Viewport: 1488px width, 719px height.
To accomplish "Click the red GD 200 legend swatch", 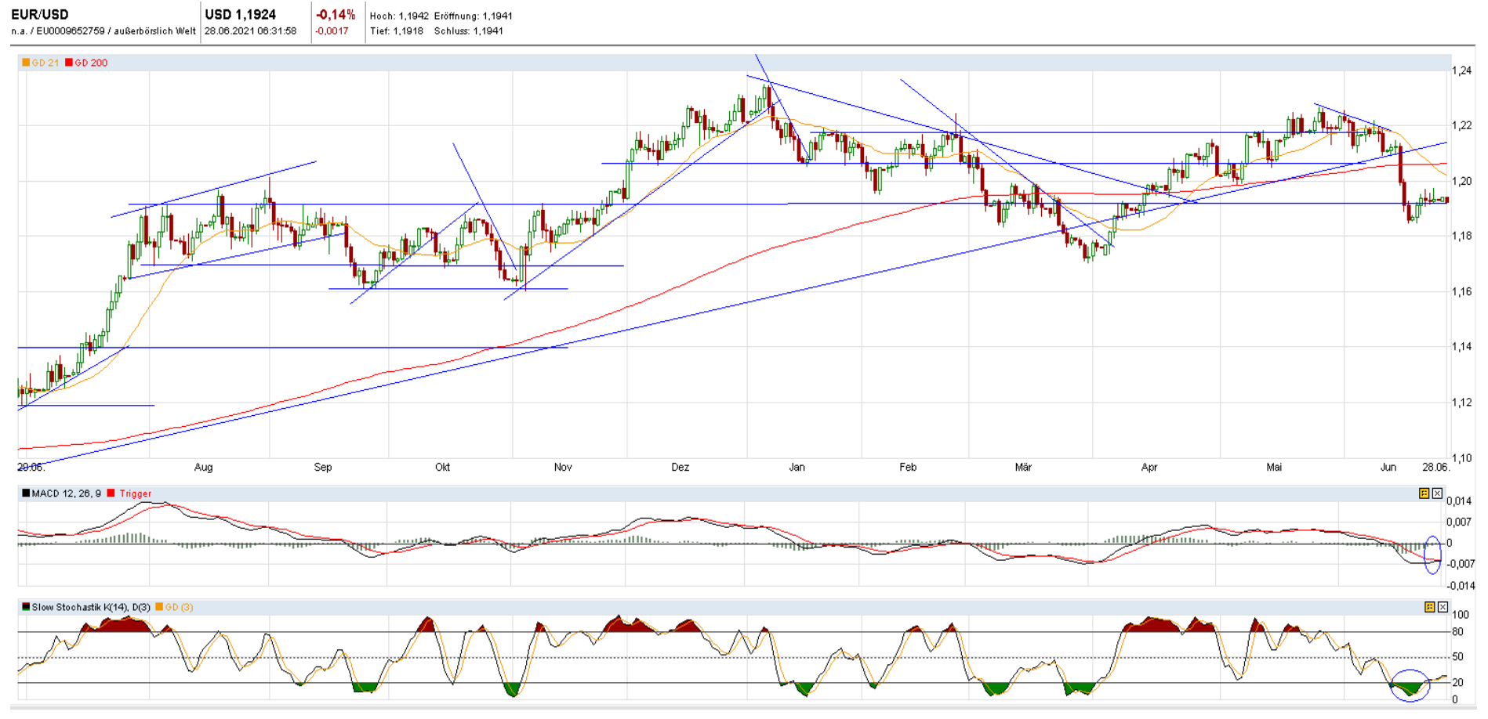I will (x=69, y=63).
